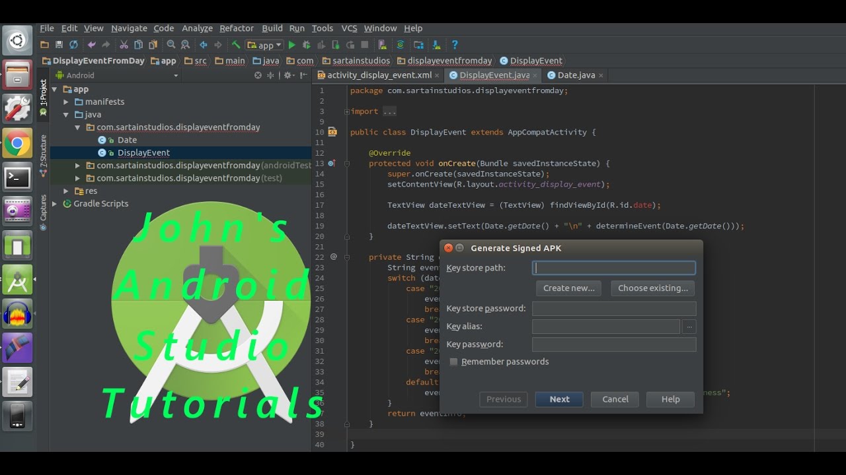This screenshot has height=475, width=846.
Task: Click Sync Project with Gradle icon
Action: [x=400, y=45]
